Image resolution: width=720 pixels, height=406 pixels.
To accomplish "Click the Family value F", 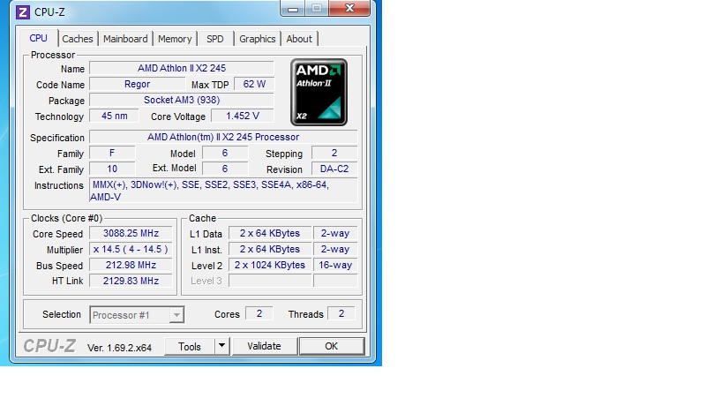I will click(x=112, y=153).
